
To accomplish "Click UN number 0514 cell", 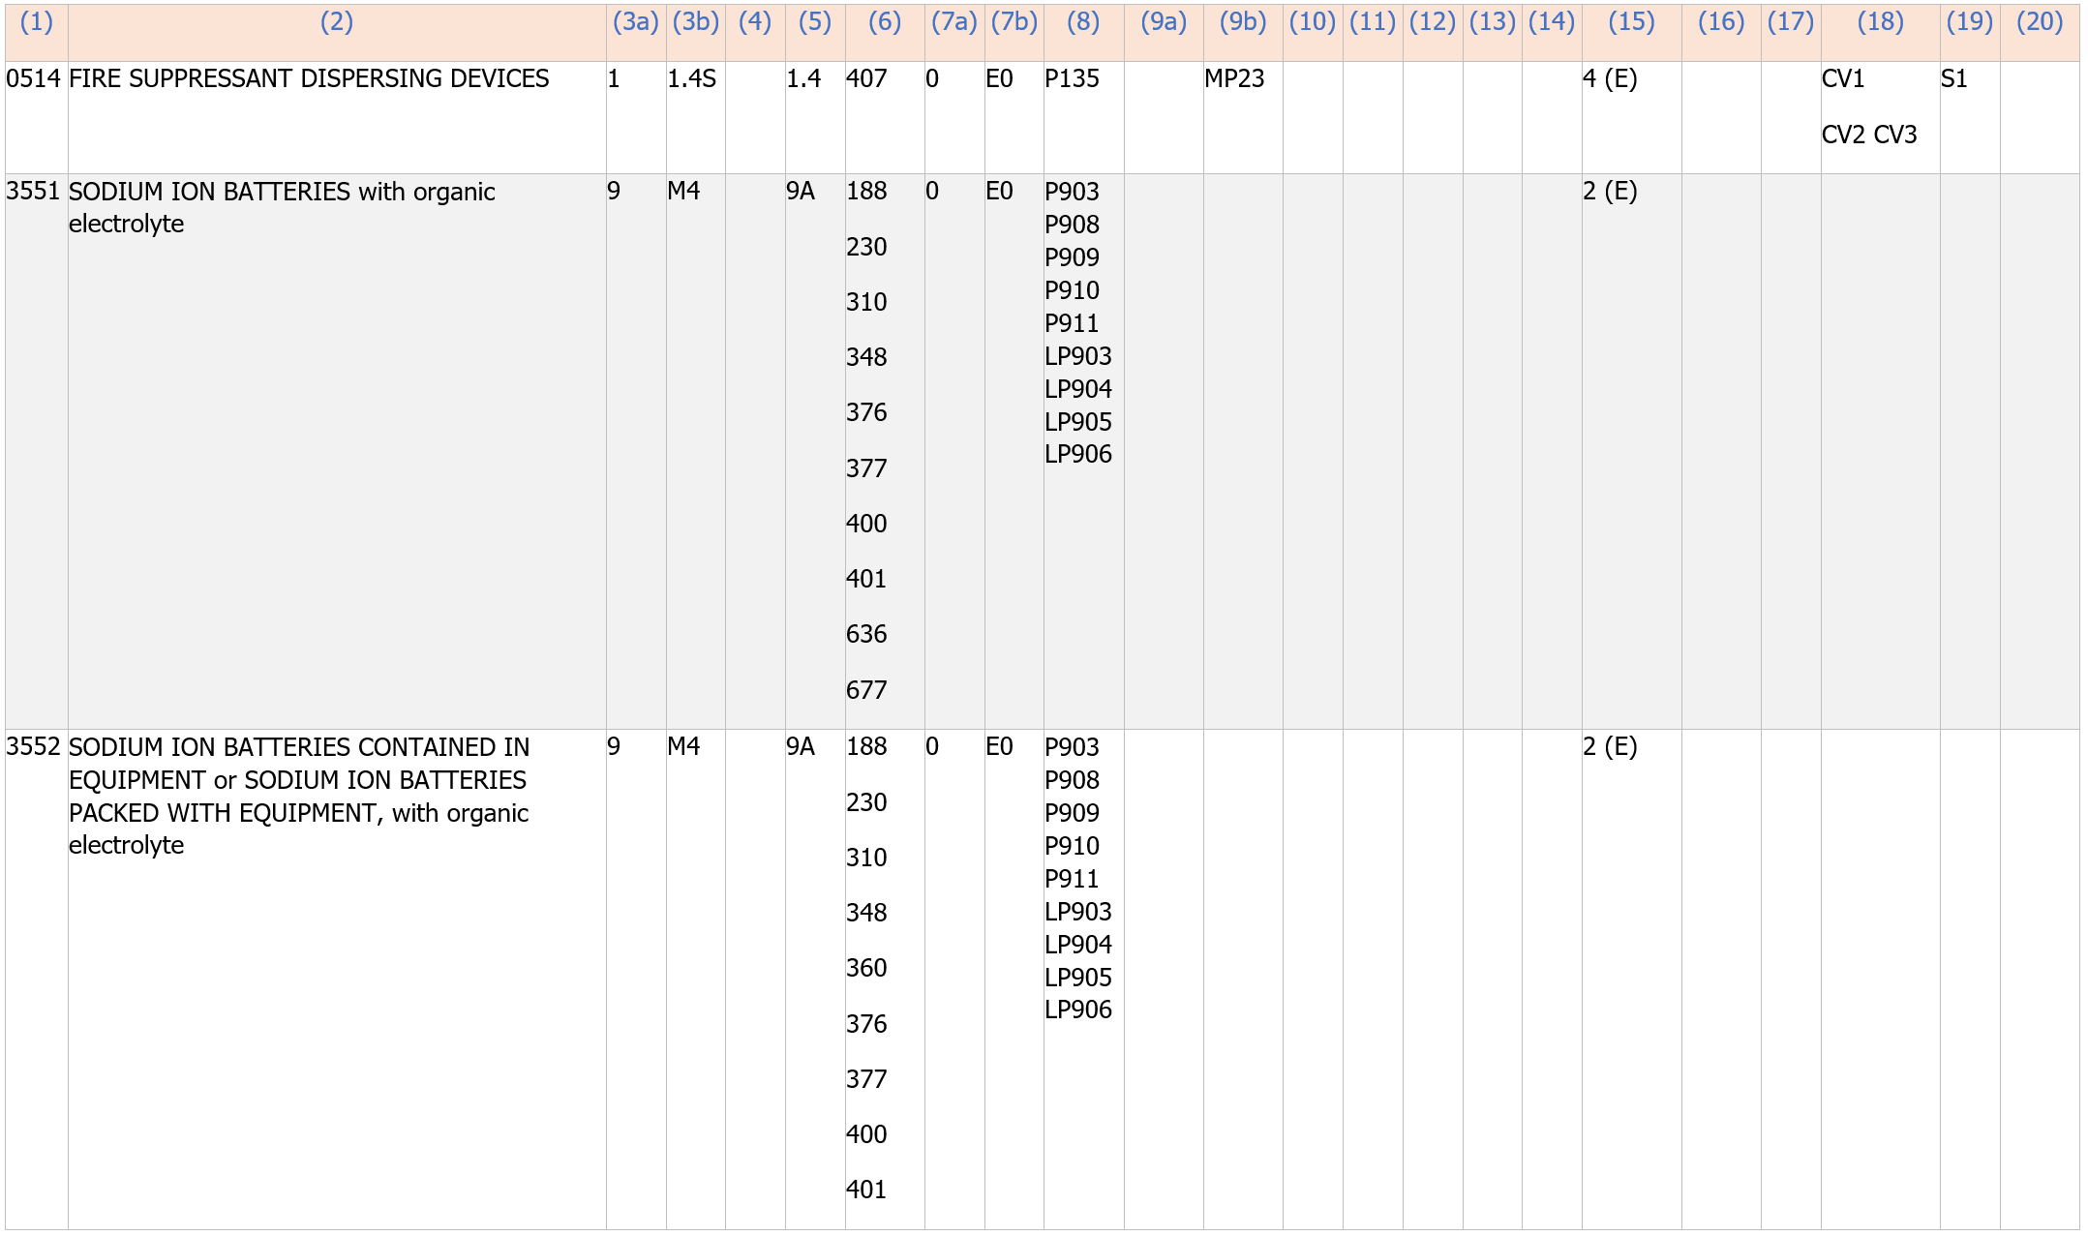I will (33, 79).
